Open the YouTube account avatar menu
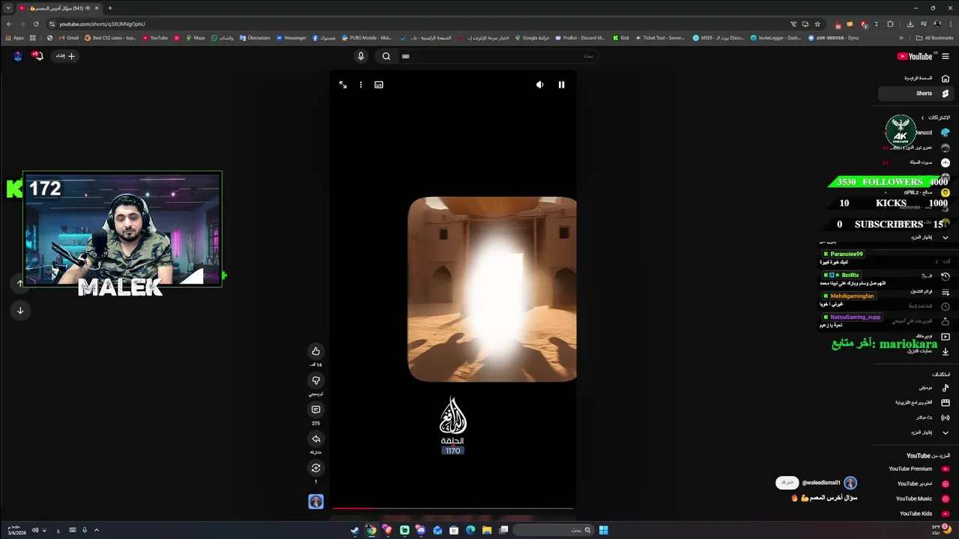This screenshot has height=539, width=959. [x=17, y=55]
